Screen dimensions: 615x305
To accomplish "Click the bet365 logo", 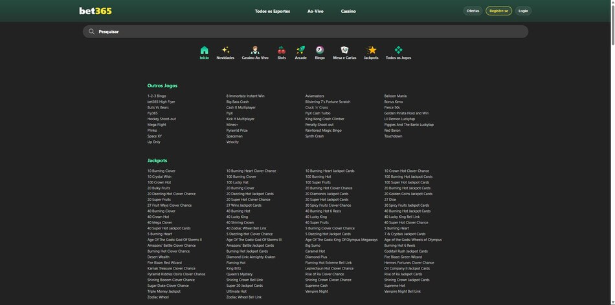I will [x=95, y=11].
